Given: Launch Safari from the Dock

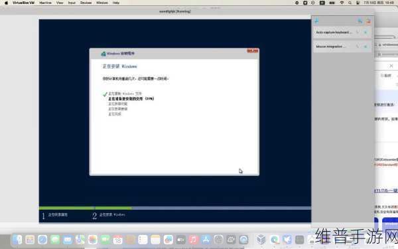Looking at the screenshot, I should pos(42,239).
